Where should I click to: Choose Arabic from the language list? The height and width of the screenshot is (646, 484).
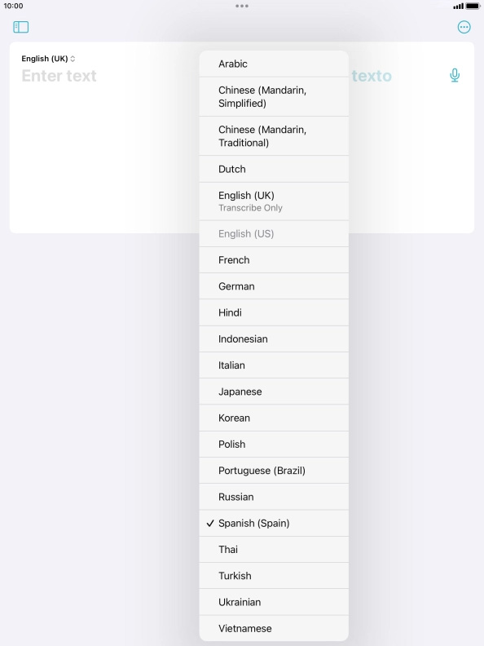pyautogui.click(x=274, y=64)
